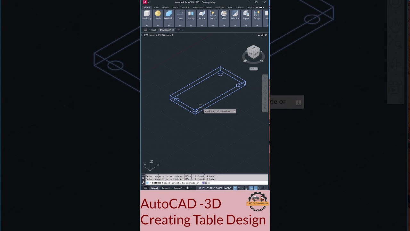Screen dimensions: 410x231
Task: Click the viewport minus control label
Action: tap(143, 35)
